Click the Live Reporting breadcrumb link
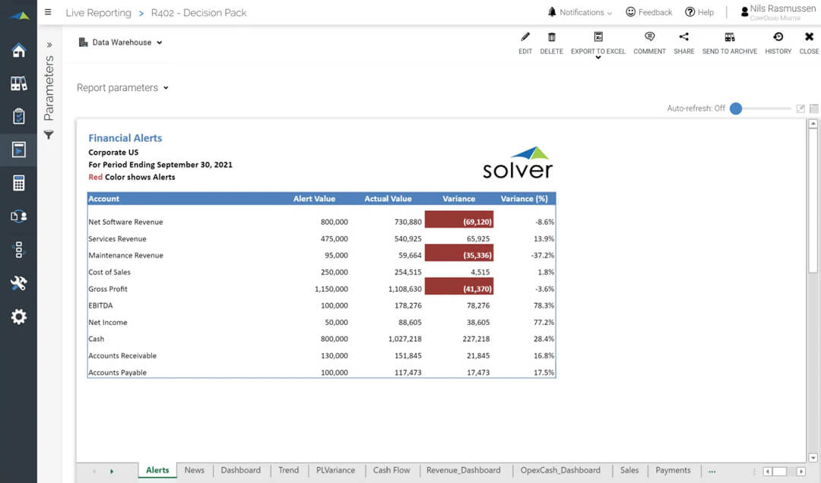 point(98,13)
